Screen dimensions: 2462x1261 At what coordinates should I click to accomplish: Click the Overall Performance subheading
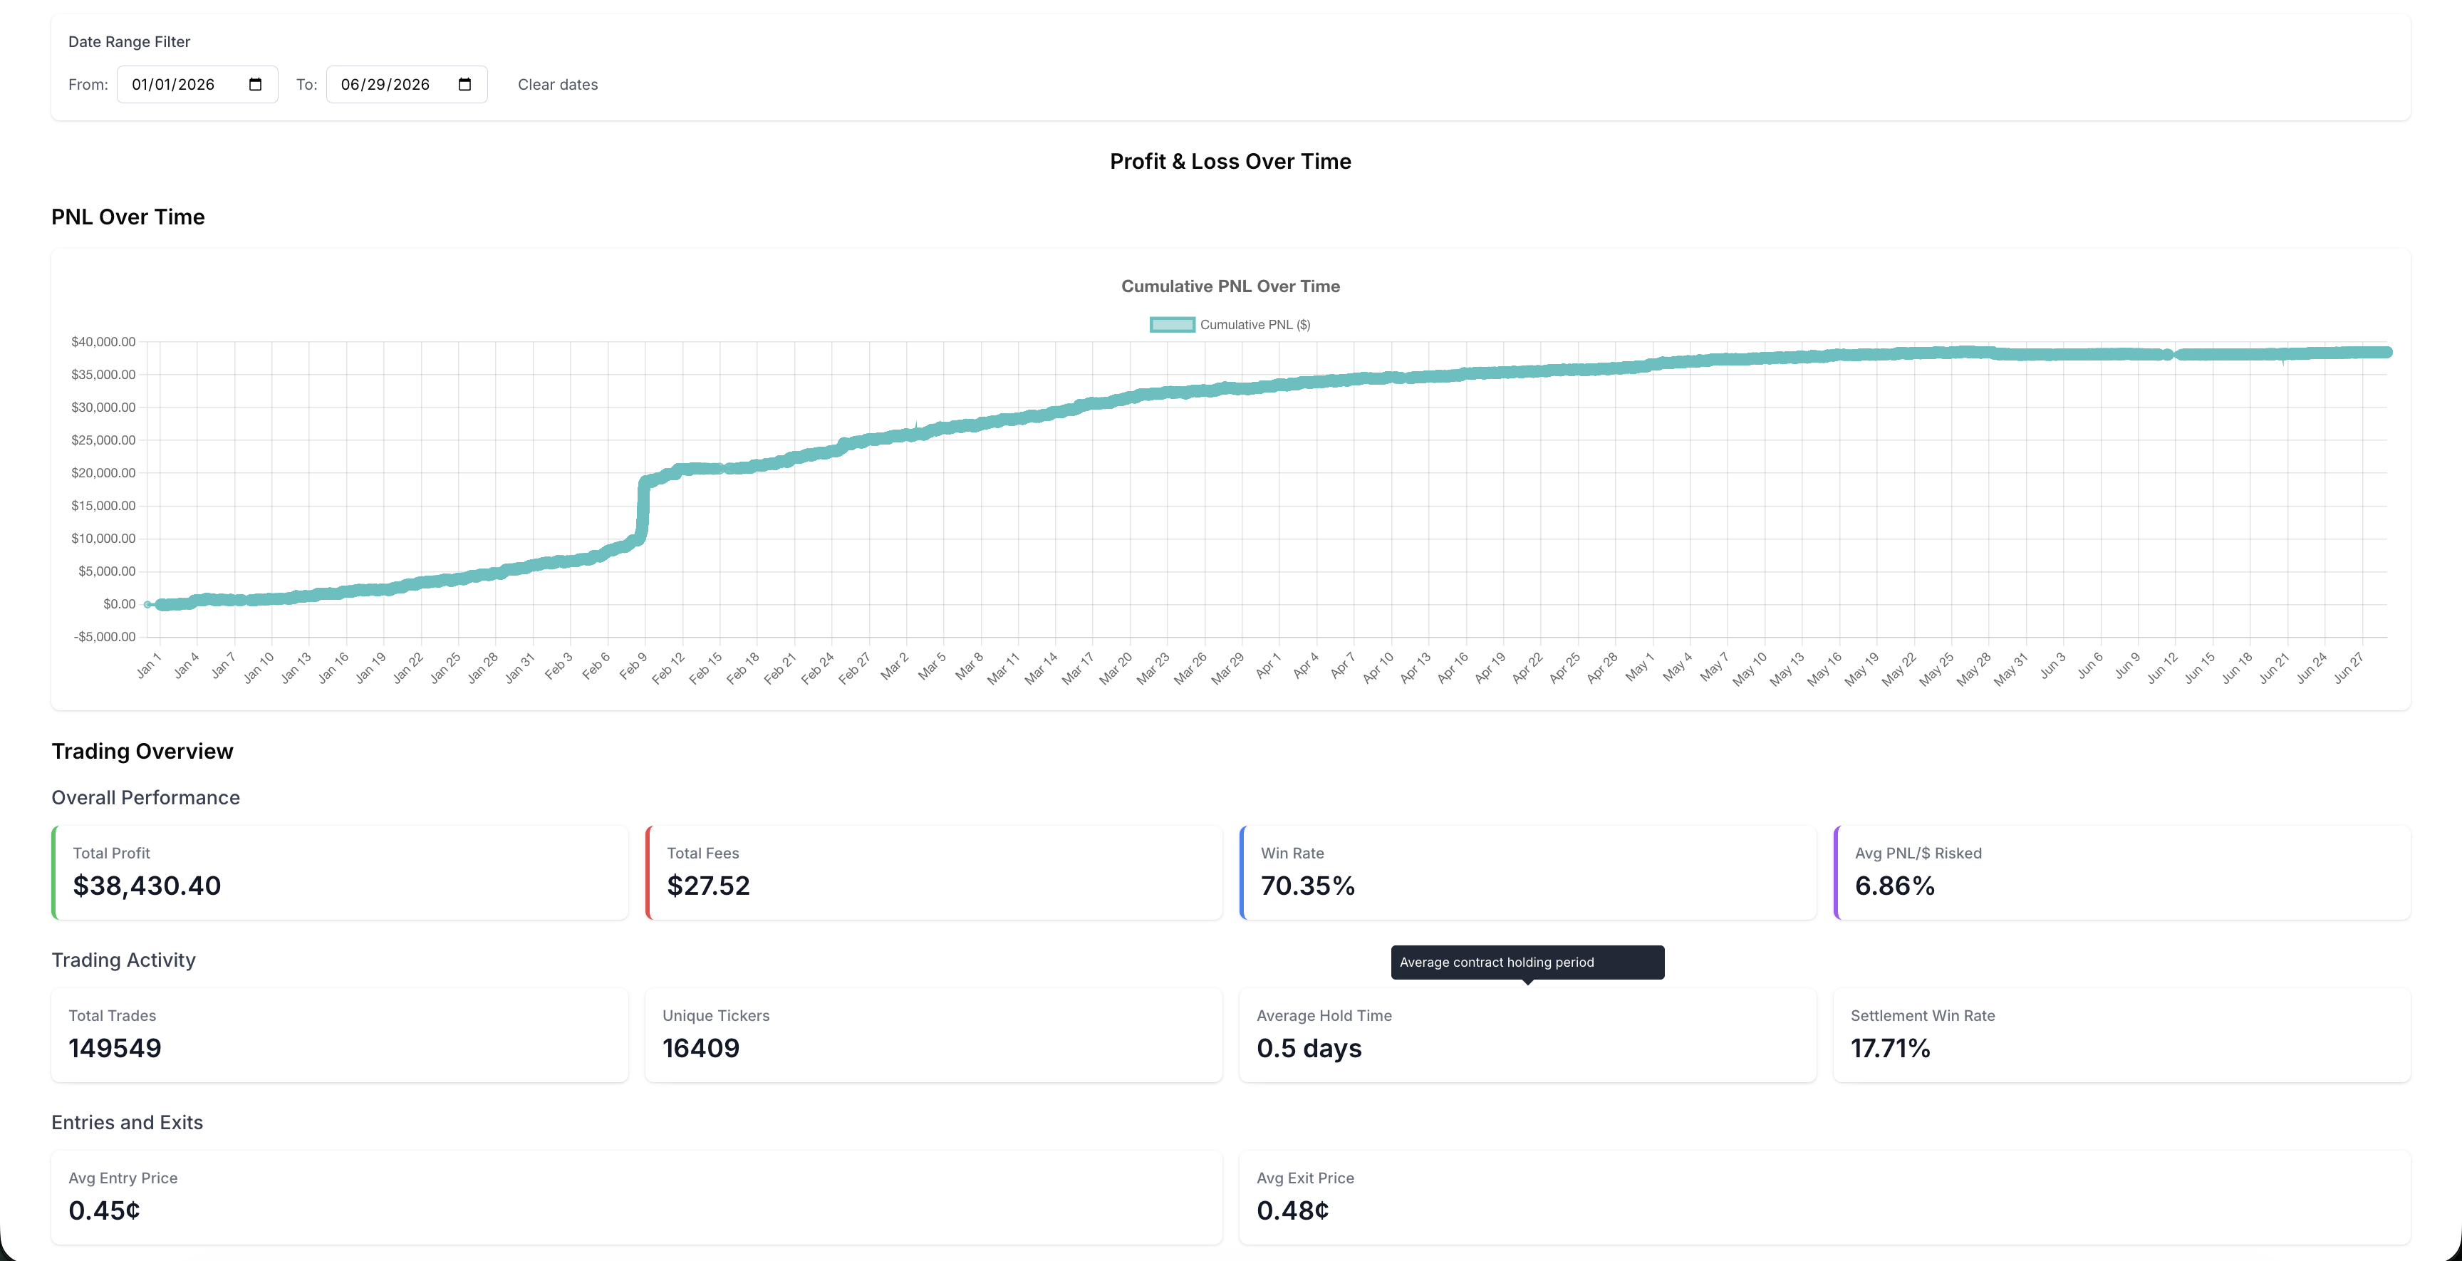pos(145,797)
